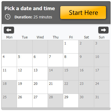Select Tuesday the 26th

coord(25,100)
